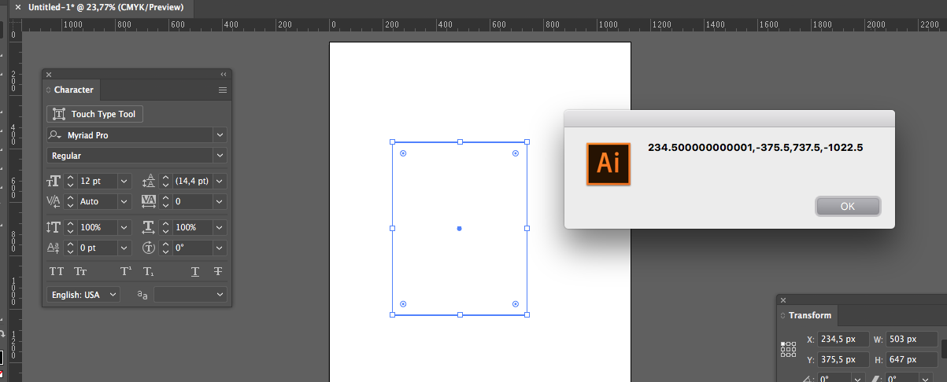Open the vertical scale 100% dropdown
This screenshot has height=382, width=947.
(124, 227)
